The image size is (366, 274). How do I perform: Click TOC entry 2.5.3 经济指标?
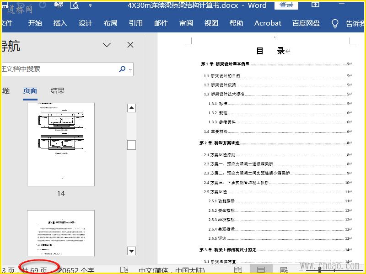280,220
